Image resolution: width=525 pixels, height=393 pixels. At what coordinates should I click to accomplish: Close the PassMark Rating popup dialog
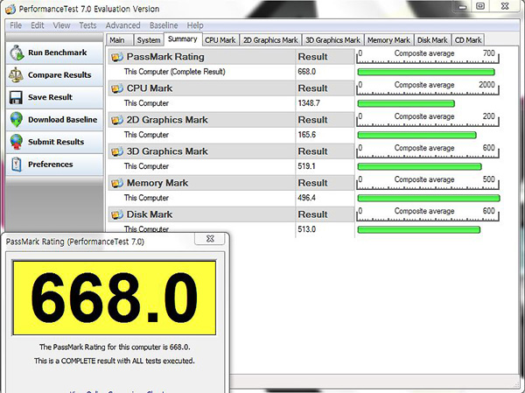coord(210,239)
